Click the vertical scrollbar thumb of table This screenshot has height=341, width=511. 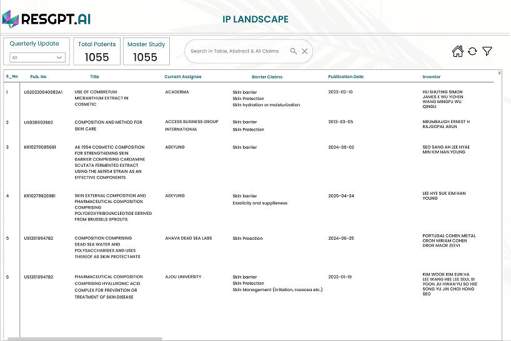tap(499, 72)
